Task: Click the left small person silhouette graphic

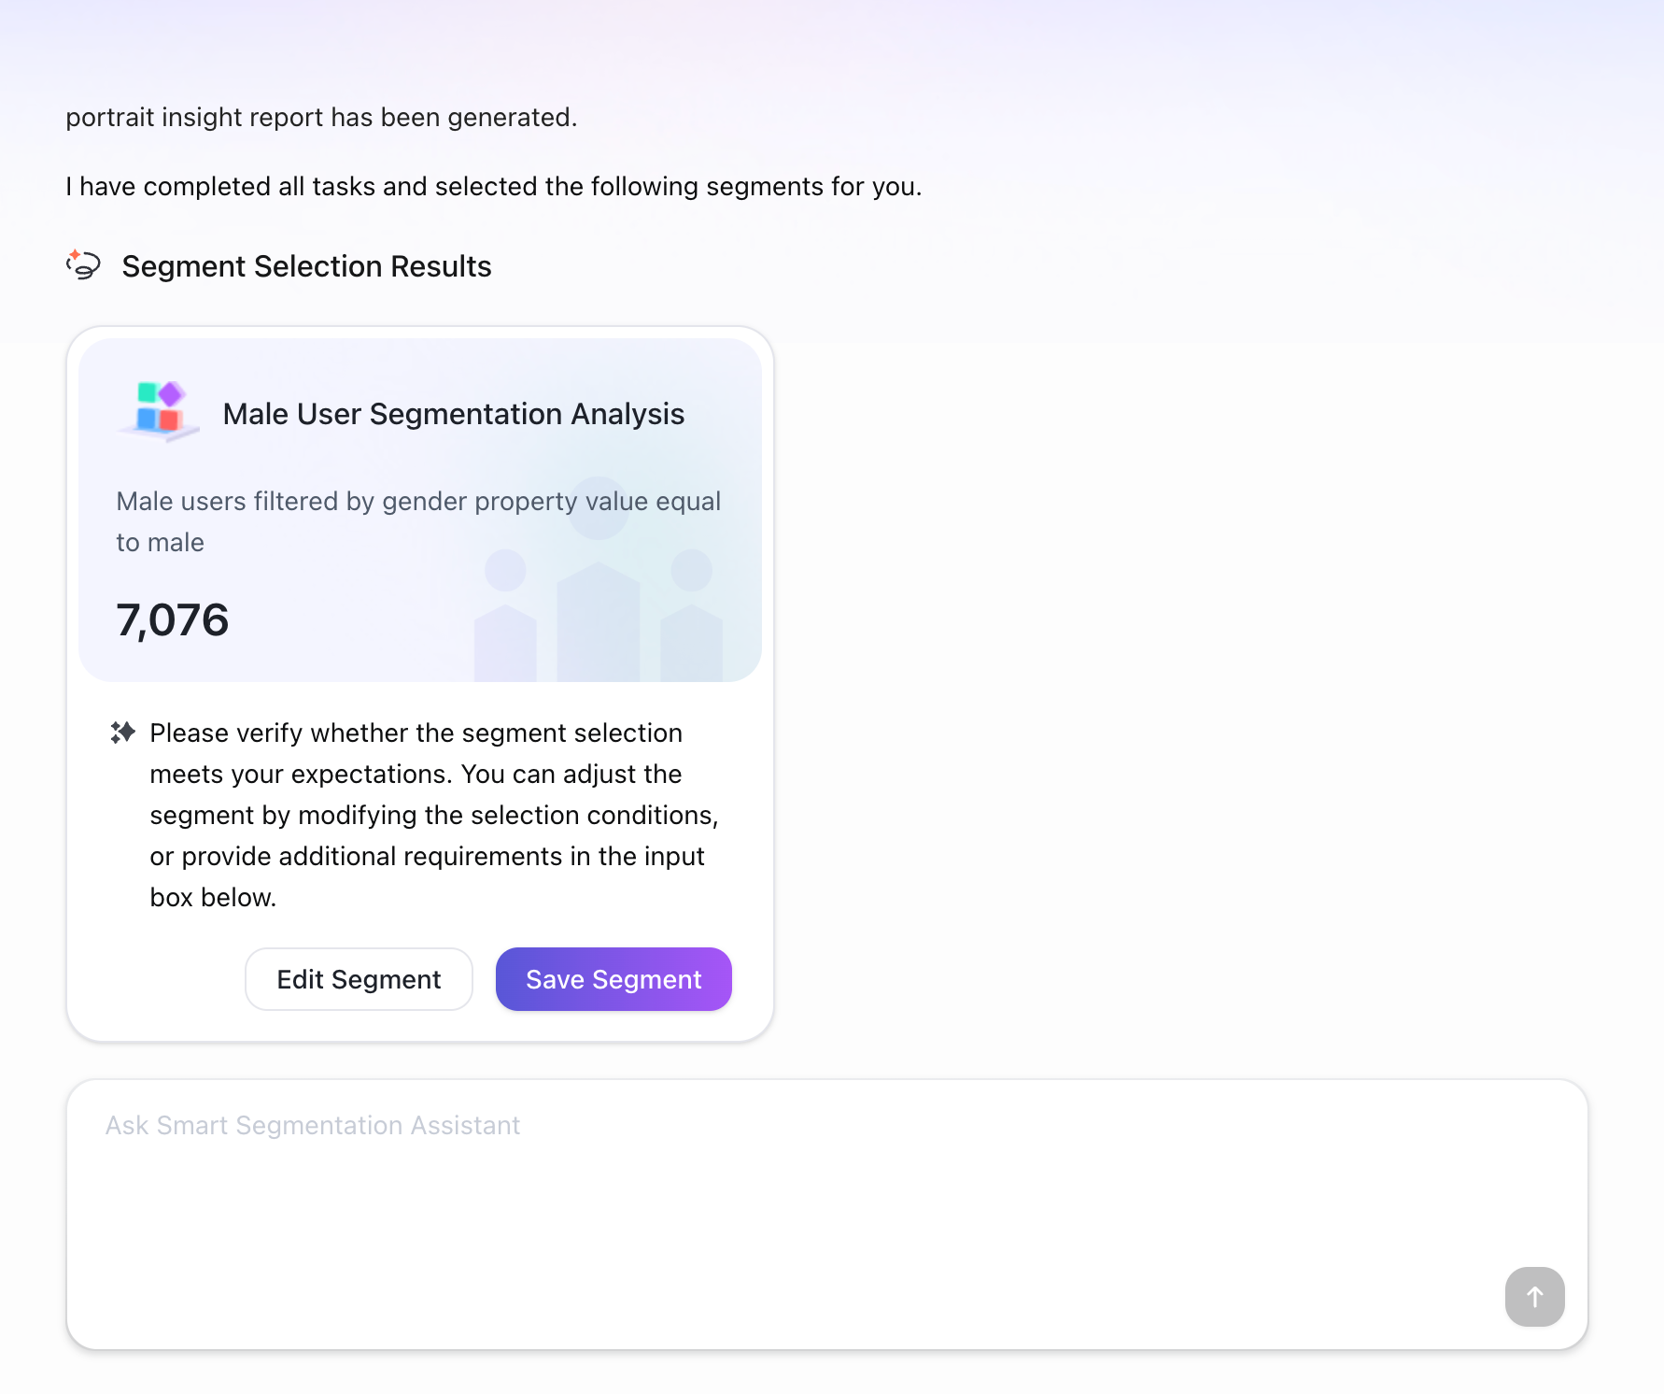Action: coord(505,616)
